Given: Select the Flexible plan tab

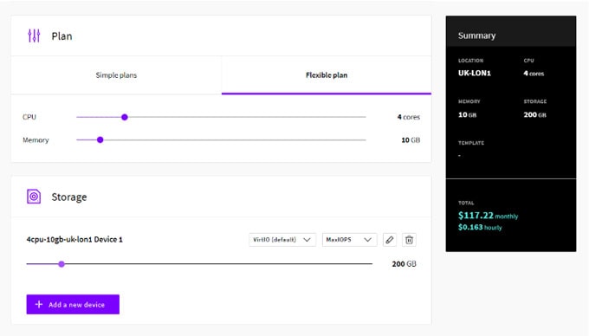Looking at the screenshot, I should [327, 75].
